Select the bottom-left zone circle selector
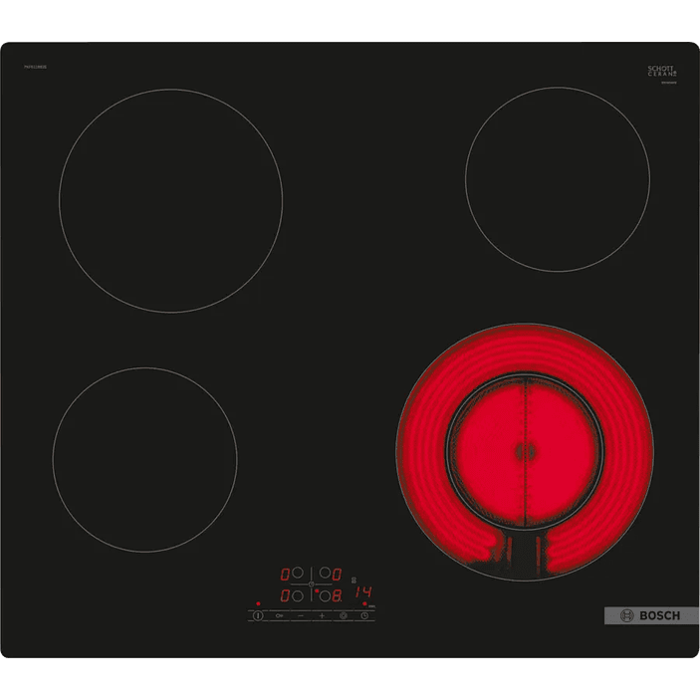The height and width of the screenshot is (700, 700). click(x=298, y=595)
